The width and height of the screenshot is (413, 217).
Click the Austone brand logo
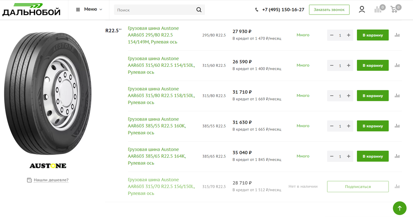[x=48, y=166]
